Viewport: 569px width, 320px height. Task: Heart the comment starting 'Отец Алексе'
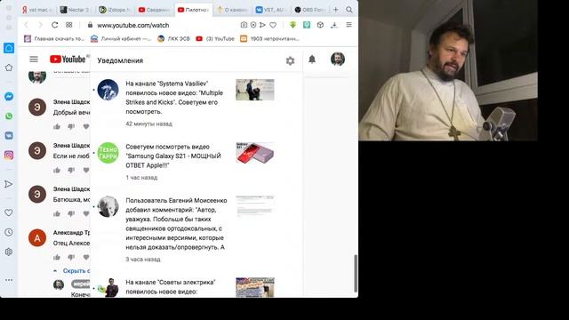[x=86, y=257]
